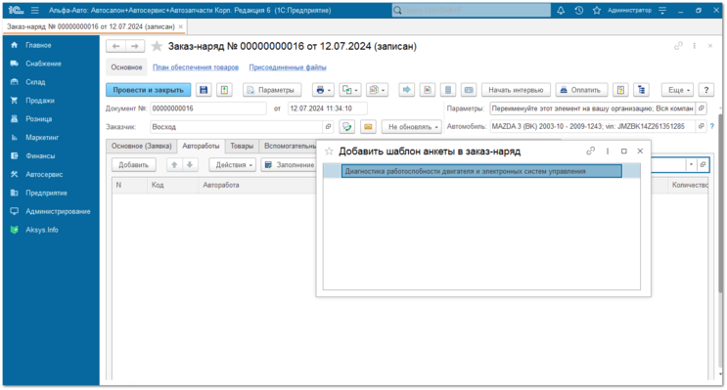Move the row up with the arrow button
This screenshot has height=390, width=727.
pos(174,165)
